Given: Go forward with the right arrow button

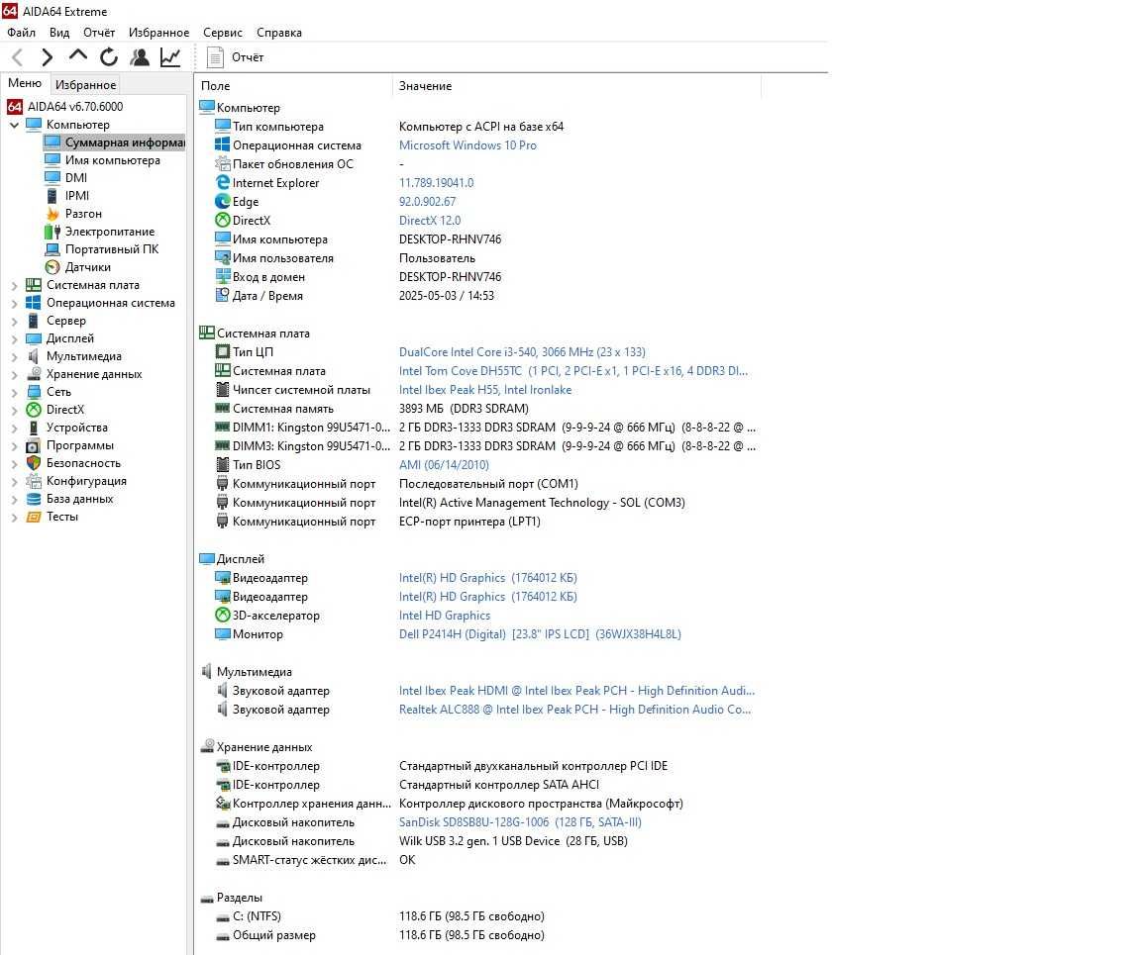Looking at the screenshot, I should click(x=48, y=56).
